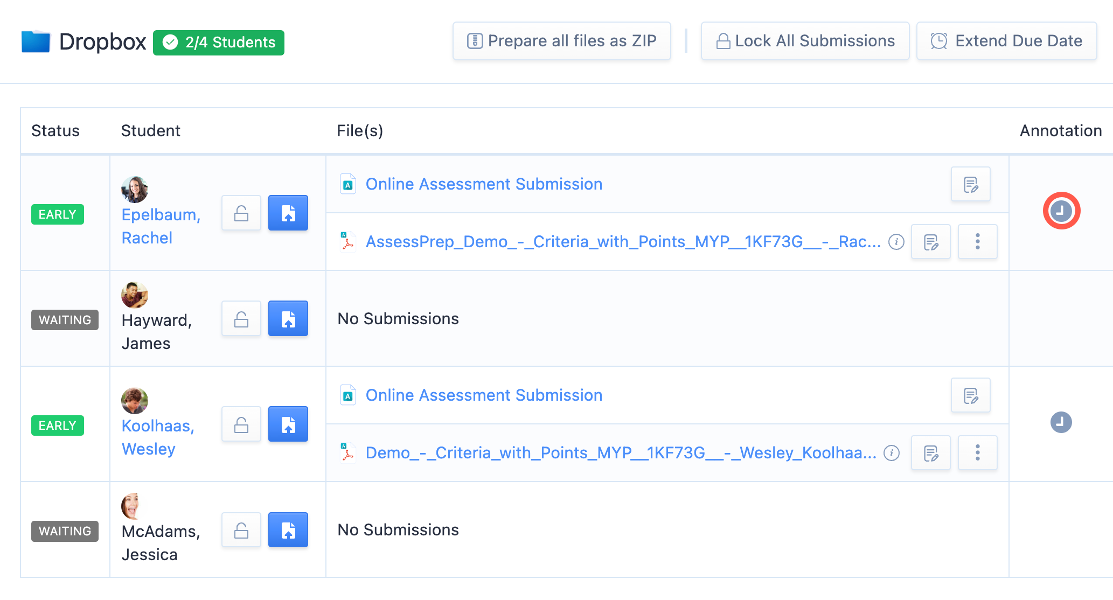The image size is (1113, 600).
Task: Open annotation tool beside Wesley's Online Assessment Submission
Action: 970,395
